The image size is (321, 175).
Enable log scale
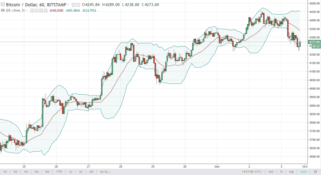click(291, 172)
